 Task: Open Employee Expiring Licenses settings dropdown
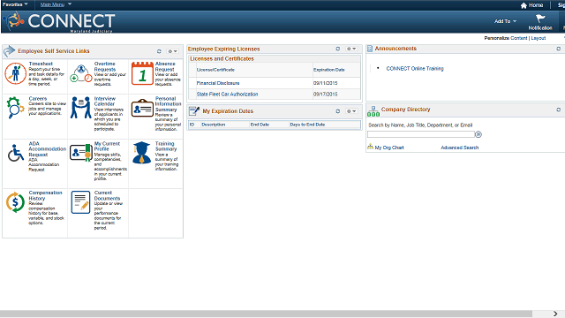coord(351,49)
